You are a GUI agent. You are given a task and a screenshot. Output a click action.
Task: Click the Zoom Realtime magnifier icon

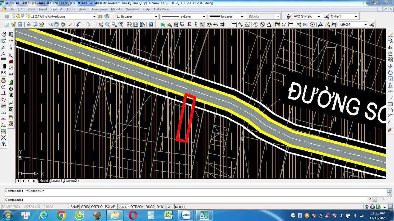pyautogui.click(x=108, y=25)
